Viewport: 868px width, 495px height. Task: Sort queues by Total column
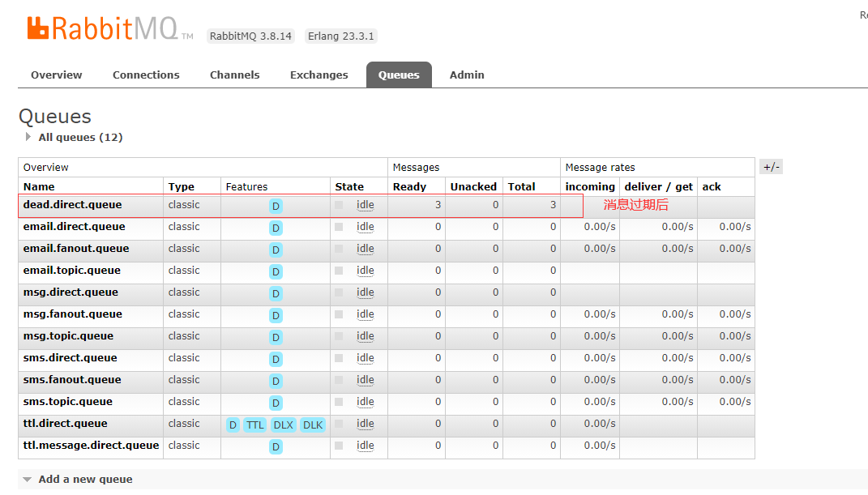pyautogui.click(x=521, y=187)
